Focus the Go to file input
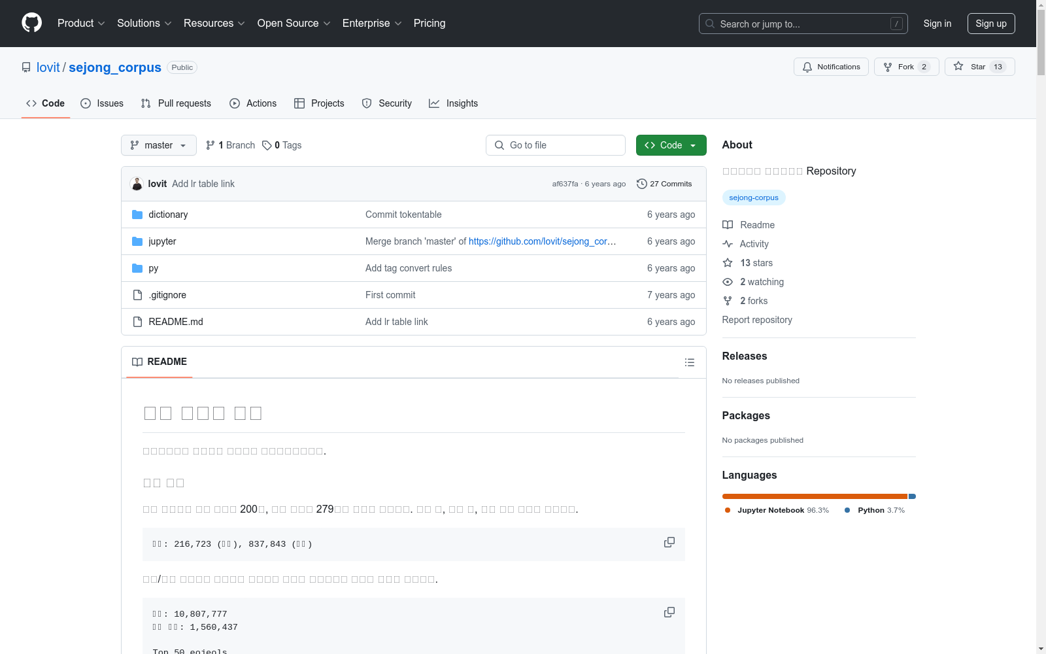Screen dimensions: 1046x654 coord(556,145)
